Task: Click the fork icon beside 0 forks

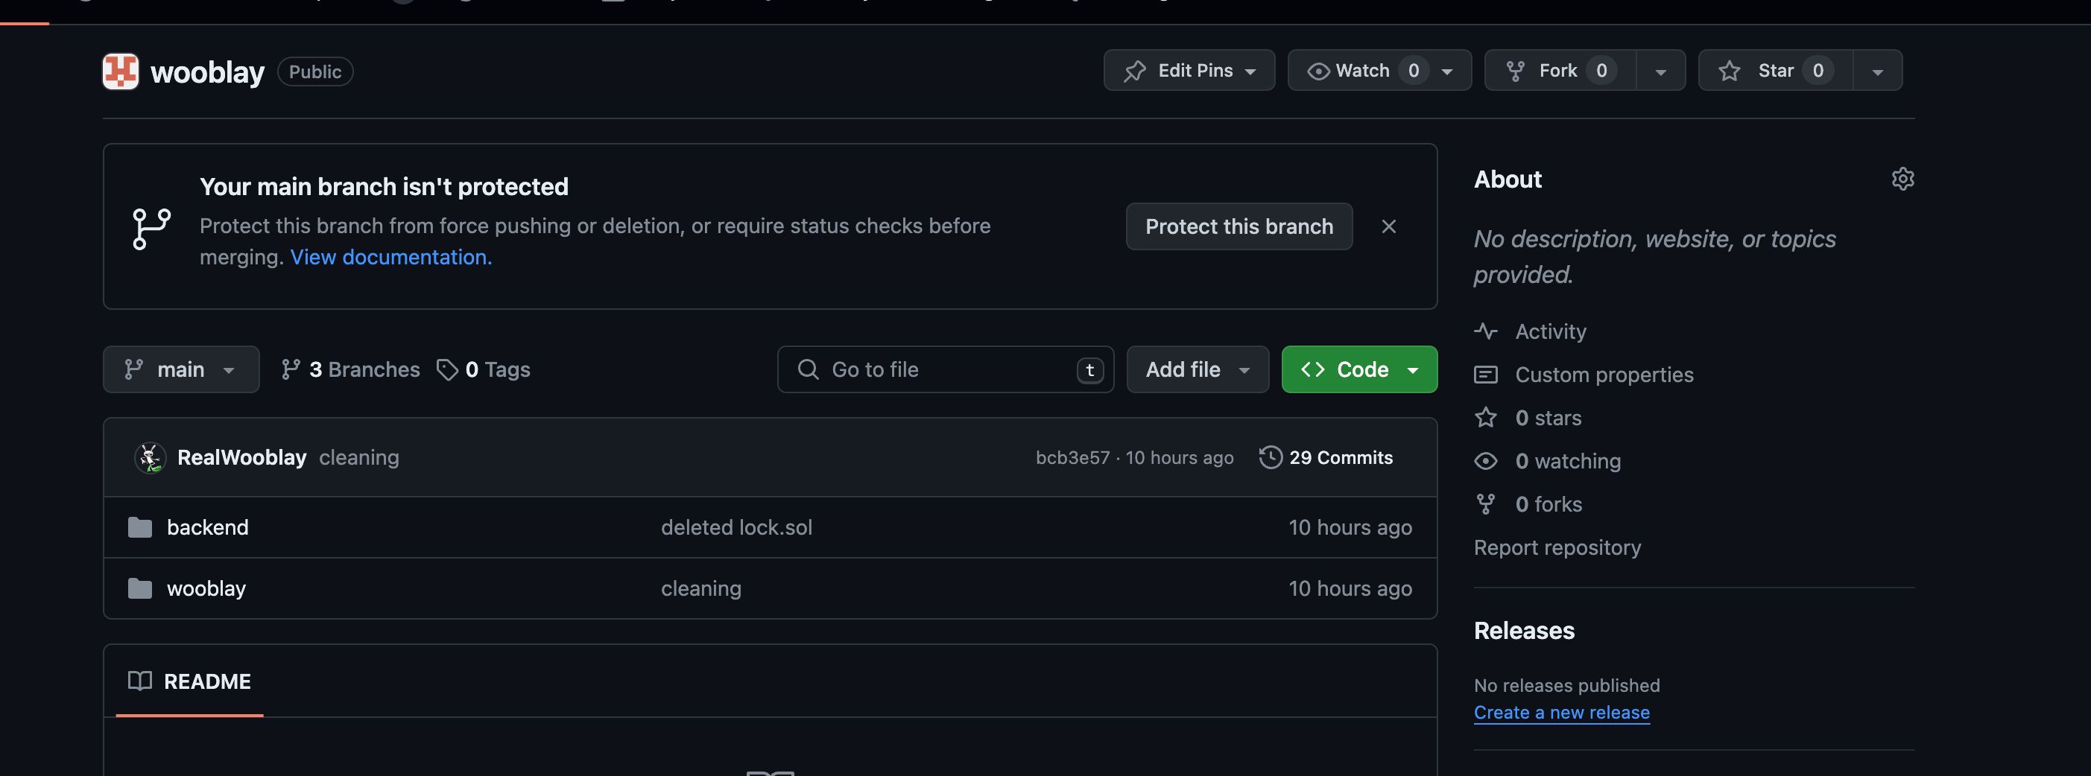Action: tap(1485, 504)
